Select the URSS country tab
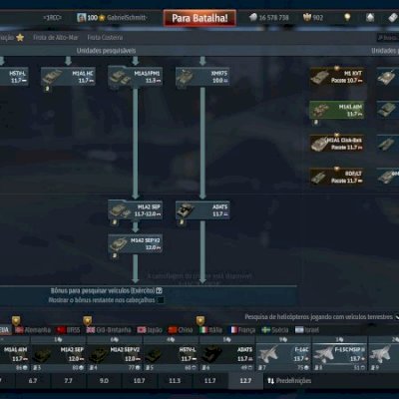399x399 pixels. [x=69, y=330]
